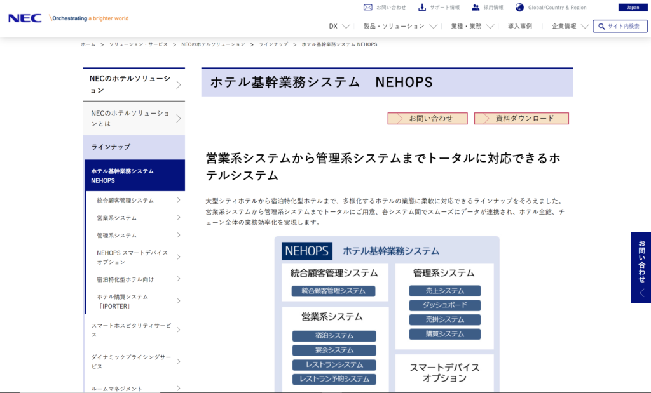
Task: Go to ソリューション・サービス breadcrumb
Action: (x=138, y=44)
